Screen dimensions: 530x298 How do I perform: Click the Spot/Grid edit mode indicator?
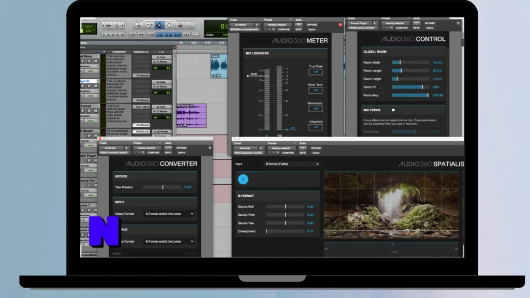point(89,29)
